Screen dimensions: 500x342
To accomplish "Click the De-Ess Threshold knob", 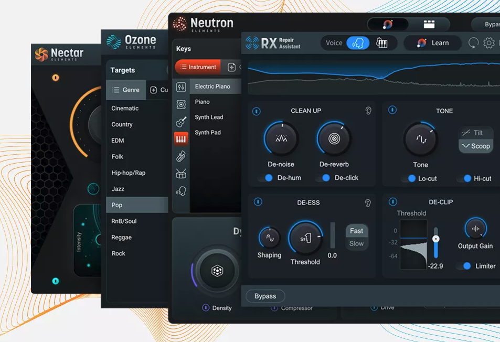I will [x=305, y=238].
